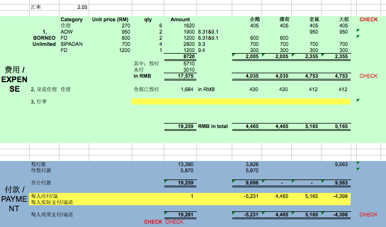Click the RMB in total label
This screenshot has width=386, height=227.
point(213,126)
